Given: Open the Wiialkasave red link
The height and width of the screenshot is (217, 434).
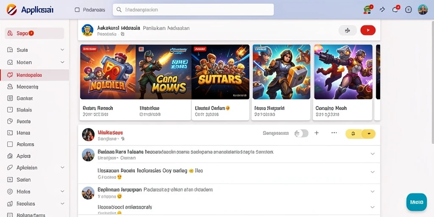Looking at the screenshot, I should [x=111, y=133].
